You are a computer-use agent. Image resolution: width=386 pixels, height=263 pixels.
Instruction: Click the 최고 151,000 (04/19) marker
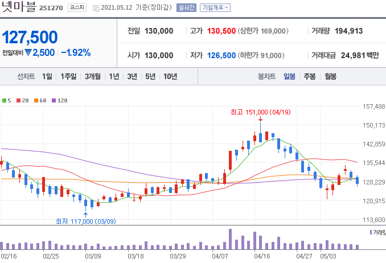coord(261,112)
